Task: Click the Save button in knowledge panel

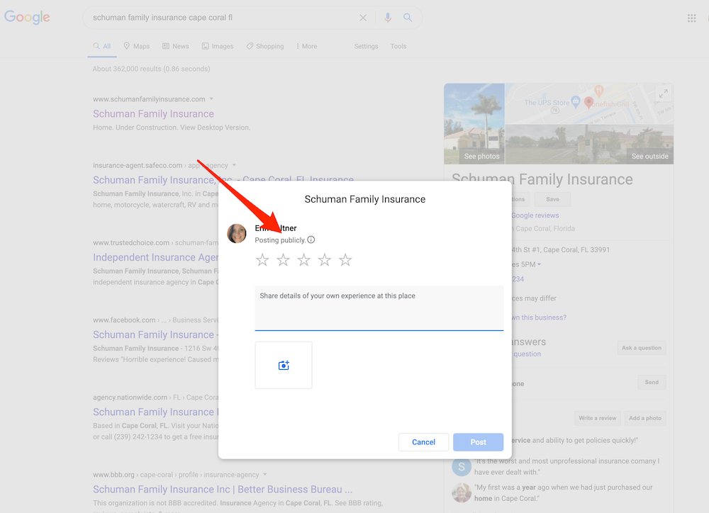Action: 552,199
